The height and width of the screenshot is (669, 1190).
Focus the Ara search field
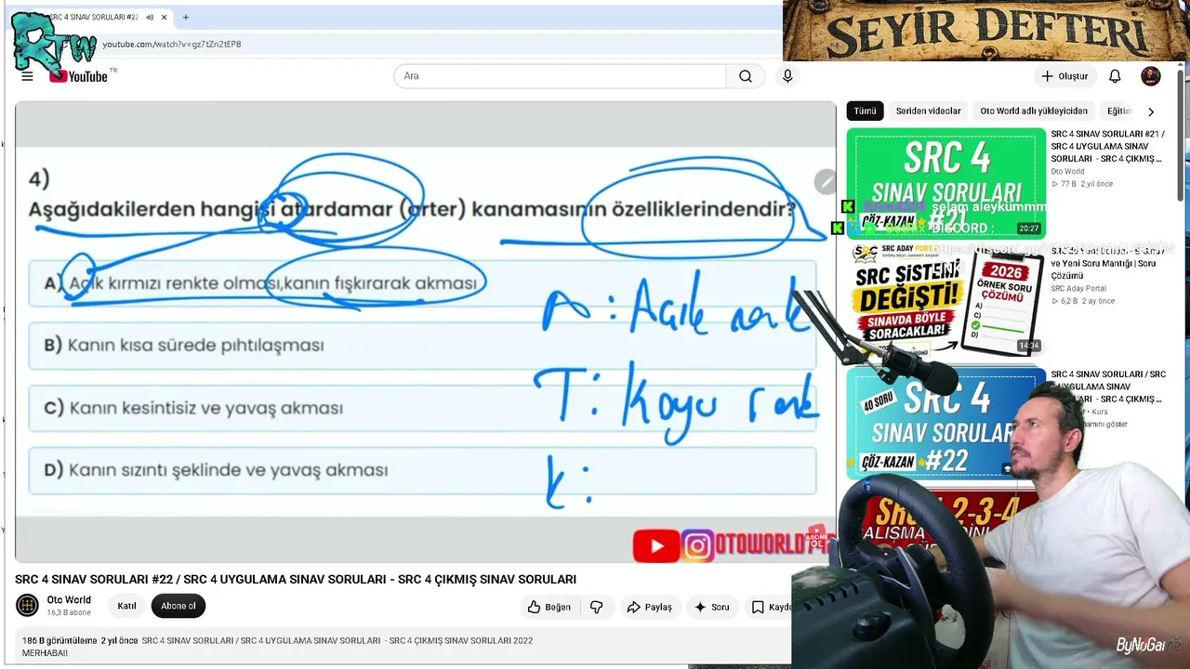click(560, 76)
